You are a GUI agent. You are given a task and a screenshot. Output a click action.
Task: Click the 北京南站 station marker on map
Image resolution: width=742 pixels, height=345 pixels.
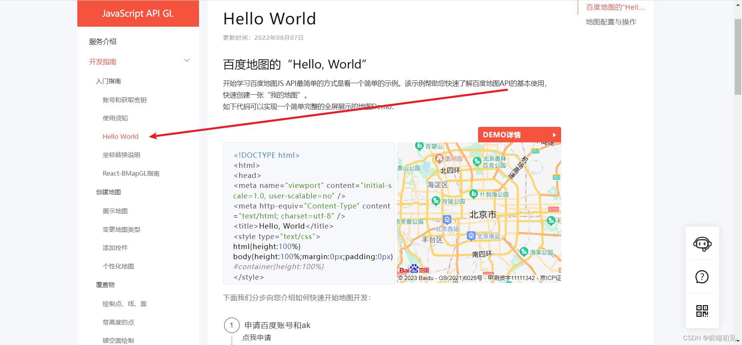click(471, 236)
